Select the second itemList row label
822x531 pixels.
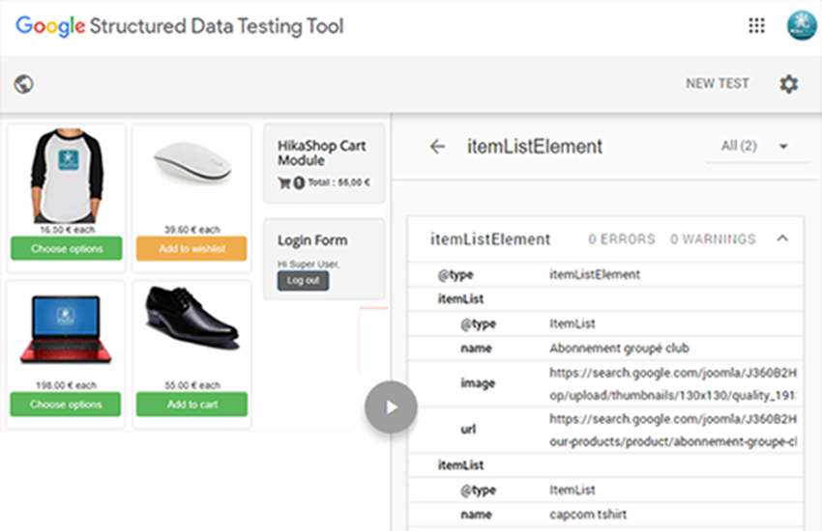pos(460,465)
